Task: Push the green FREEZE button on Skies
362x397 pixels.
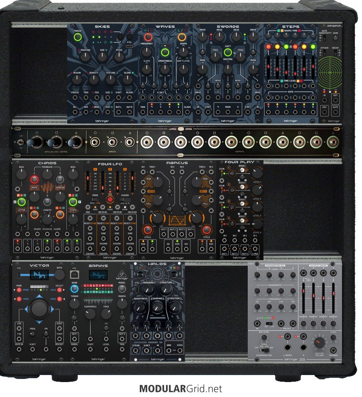Action: pos(78,37)
